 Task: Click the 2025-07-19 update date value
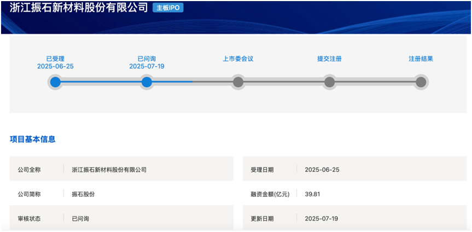coord(322,219)
